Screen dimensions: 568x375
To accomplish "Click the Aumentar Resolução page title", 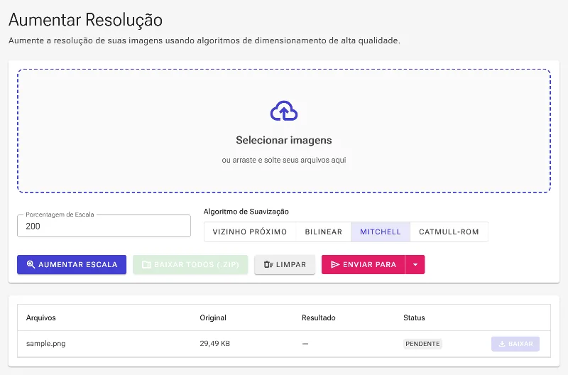I will pos(85,20).
